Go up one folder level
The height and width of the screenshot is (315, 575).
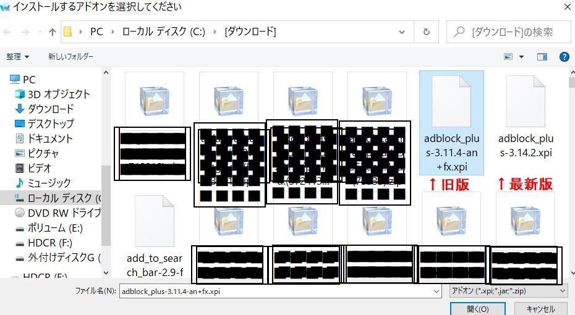[x=53, y=32]
